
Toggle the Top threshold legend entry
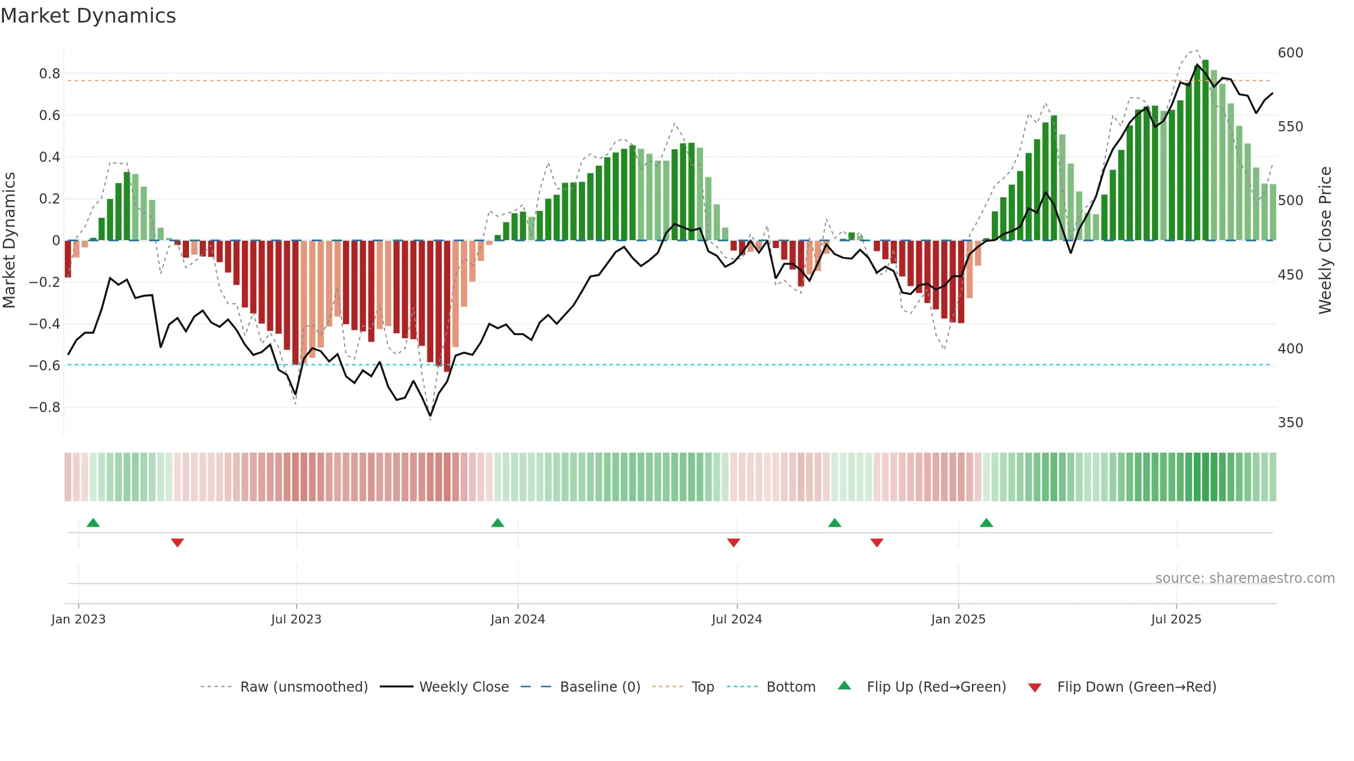tap(683, 687)
